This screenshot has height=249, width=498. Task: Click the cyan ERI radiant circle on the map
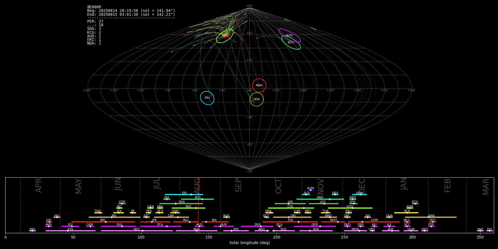point(207,98)
